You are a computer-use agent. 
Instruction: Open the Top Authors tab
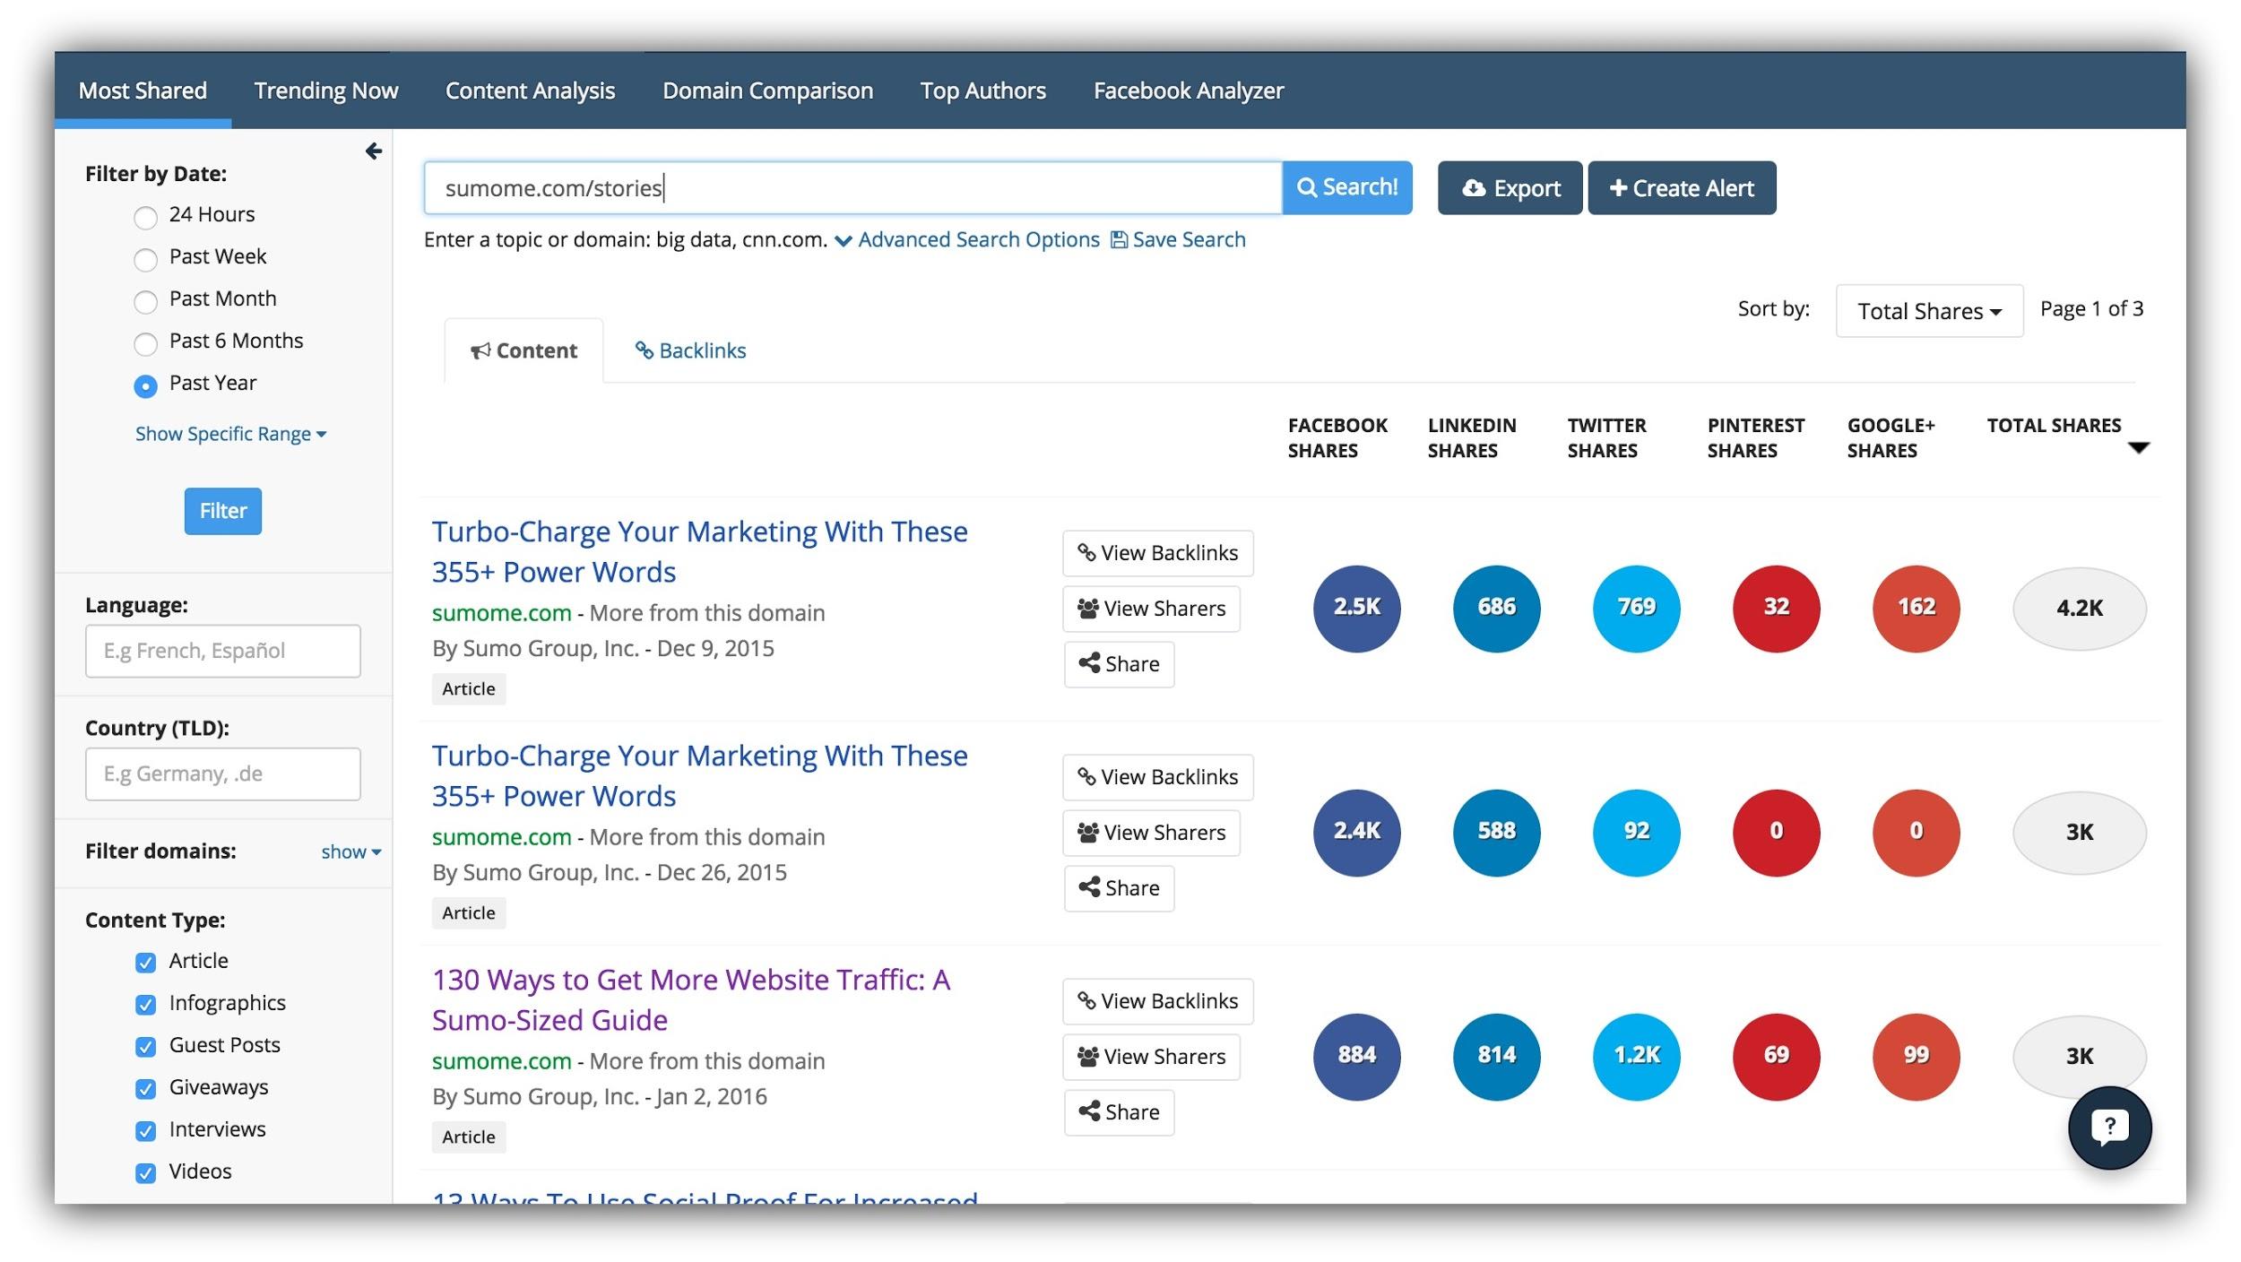(982, 91)
